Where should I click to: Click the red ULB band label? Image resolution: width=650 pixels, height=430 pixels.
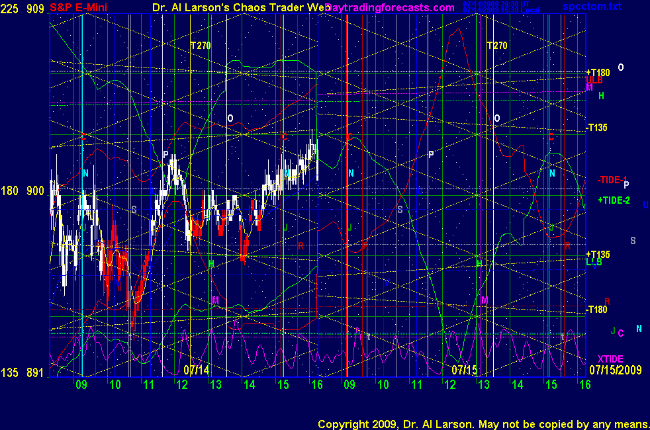pyautogui.click(x=593, y=81)
